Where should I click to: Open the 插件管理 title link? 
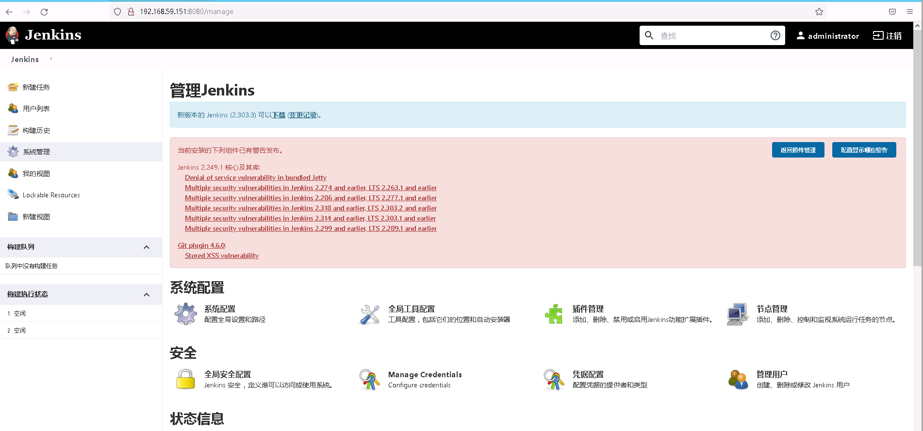[588, 309]
